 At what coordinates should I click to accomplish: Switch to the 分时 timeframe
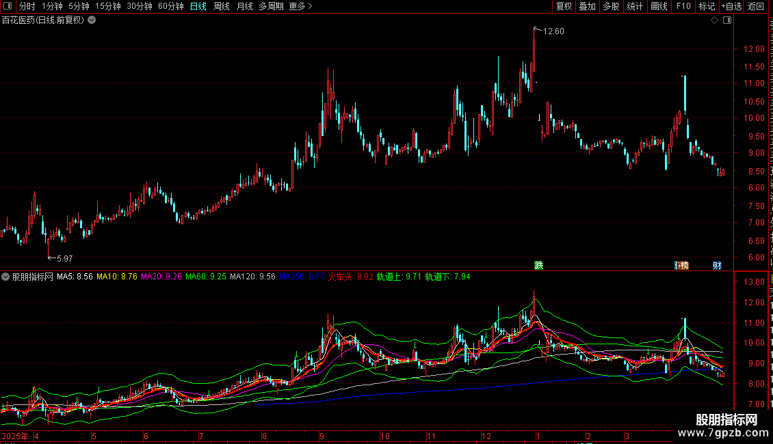coord(27,6)
